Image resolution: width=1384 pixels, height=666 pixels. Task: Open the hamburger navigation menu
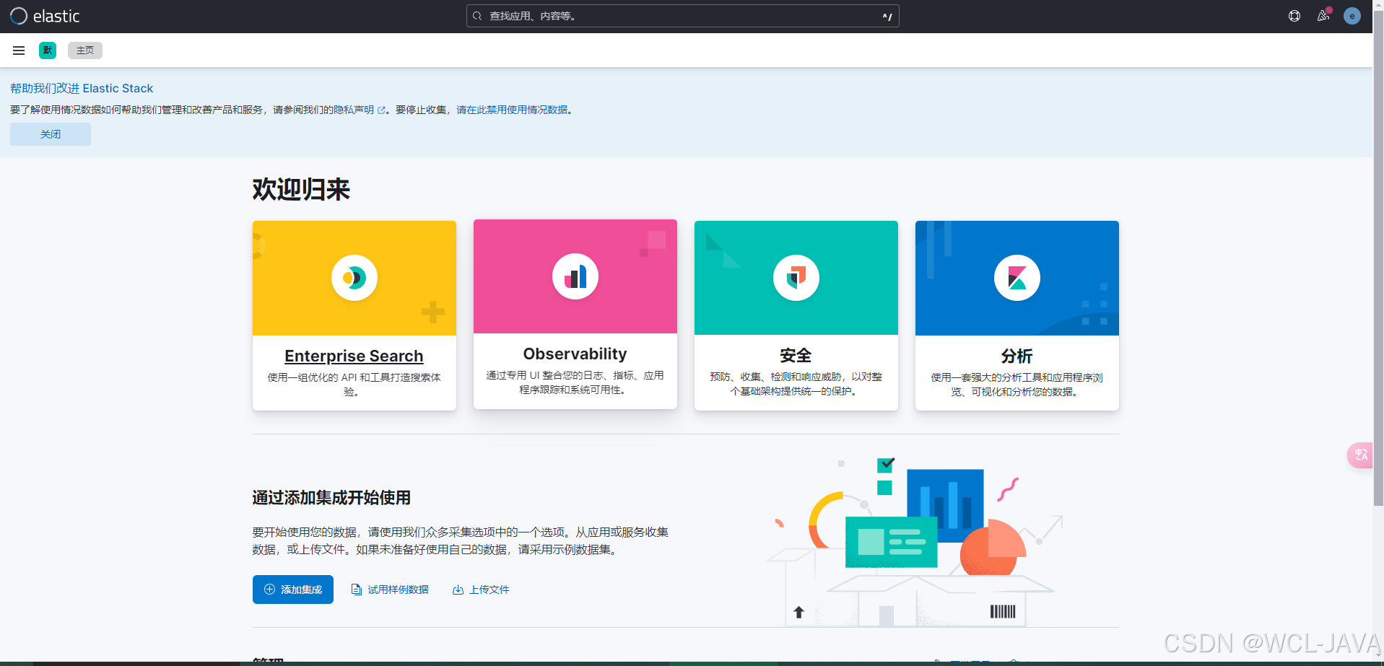(x=19, y=51)
